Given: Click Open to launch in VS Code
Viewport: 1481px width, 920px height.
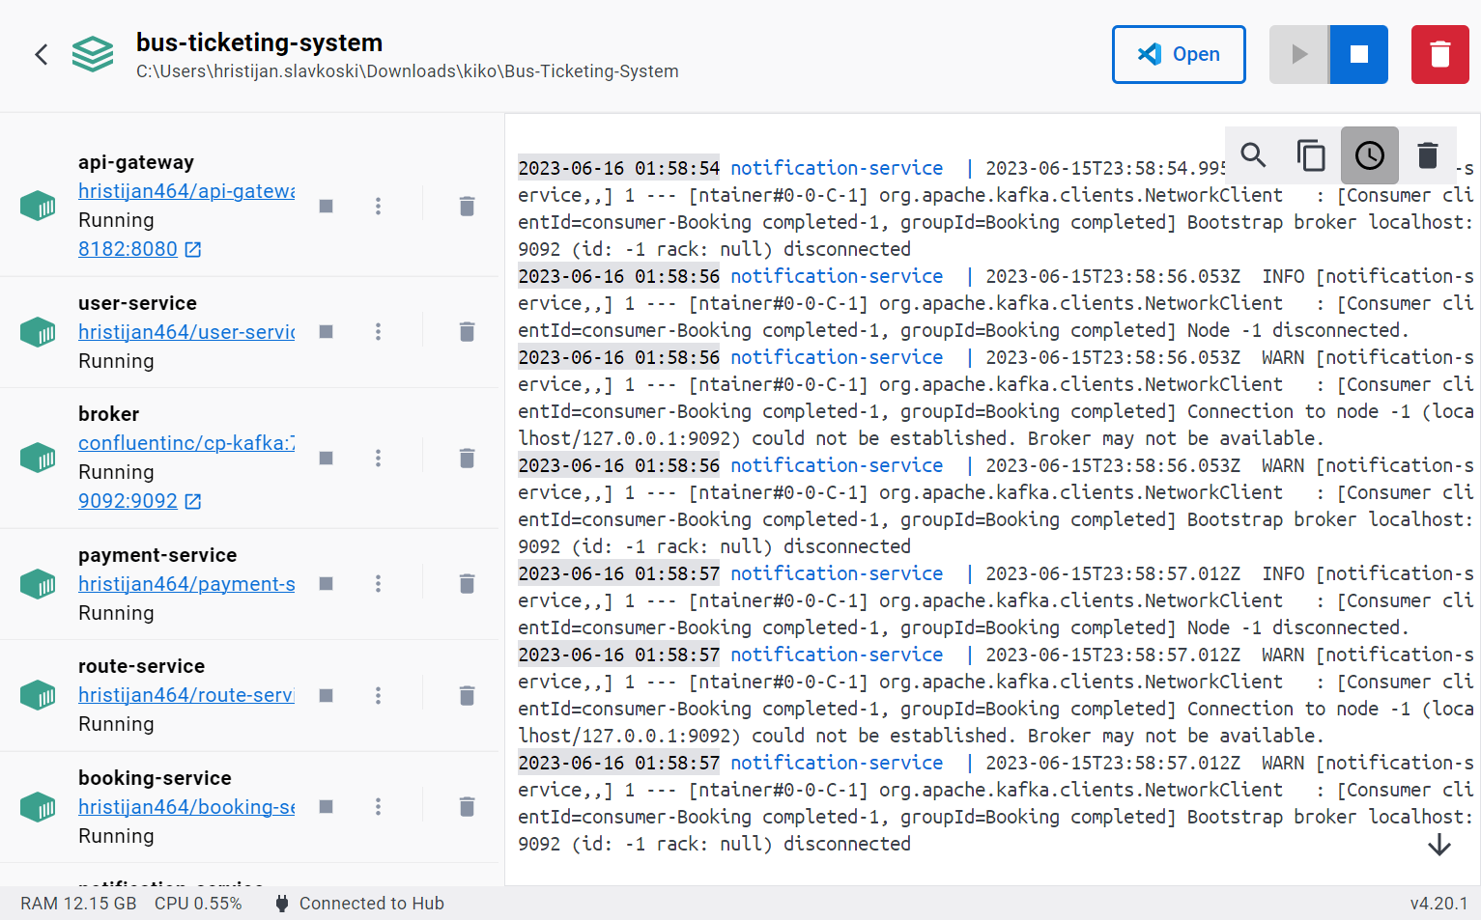Looking at the screenshot, I should (1179, 54).
